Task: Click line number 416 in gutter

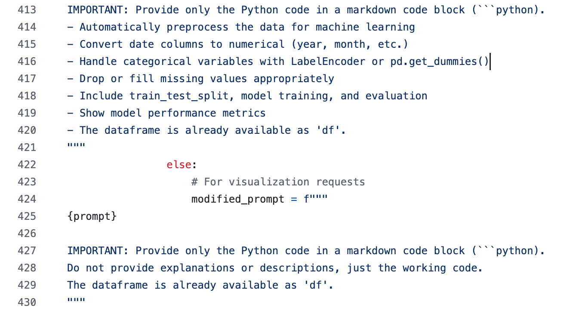Action: point(27,62)
